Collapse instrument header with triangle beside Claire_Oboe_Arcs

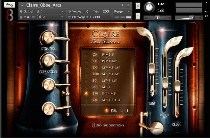pos(22,5)
